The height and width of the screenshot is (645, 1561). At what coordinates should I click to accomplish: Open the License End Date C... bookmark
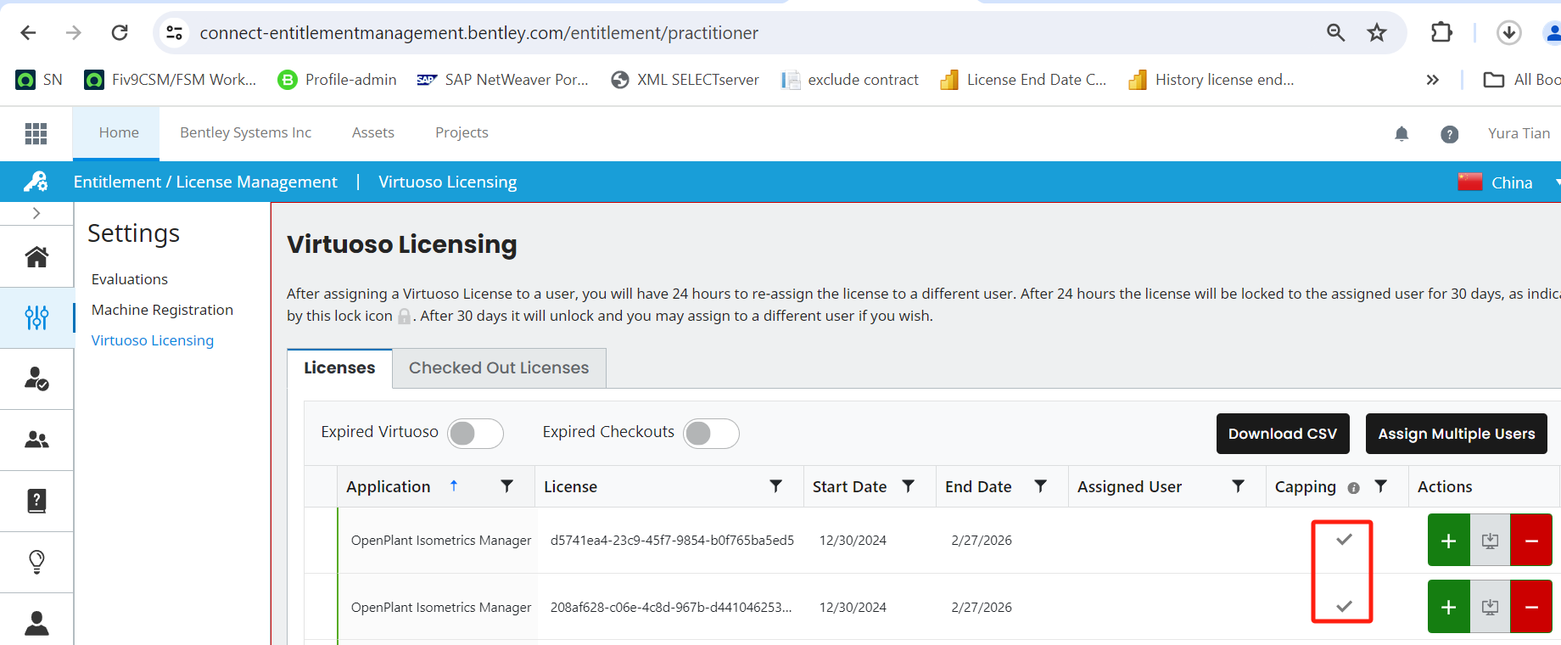1023,80
